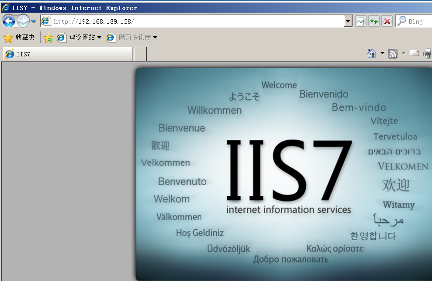Click the 'Bienvenido' text

click(x=324, y=94)
